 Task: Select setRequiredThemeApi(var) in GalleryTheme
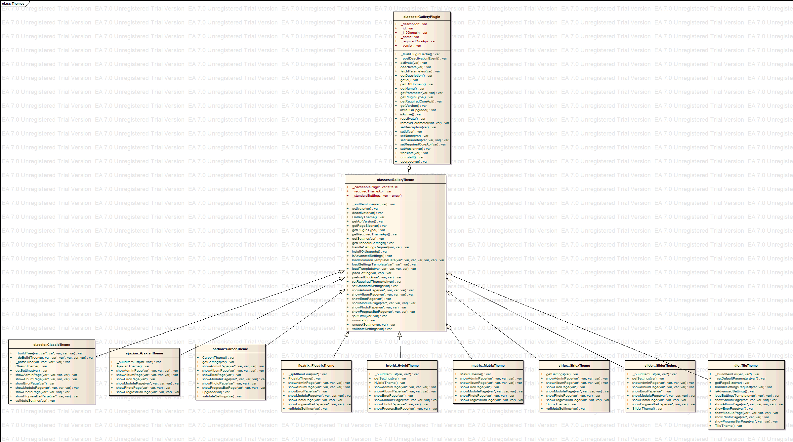(x=377, y=282)
